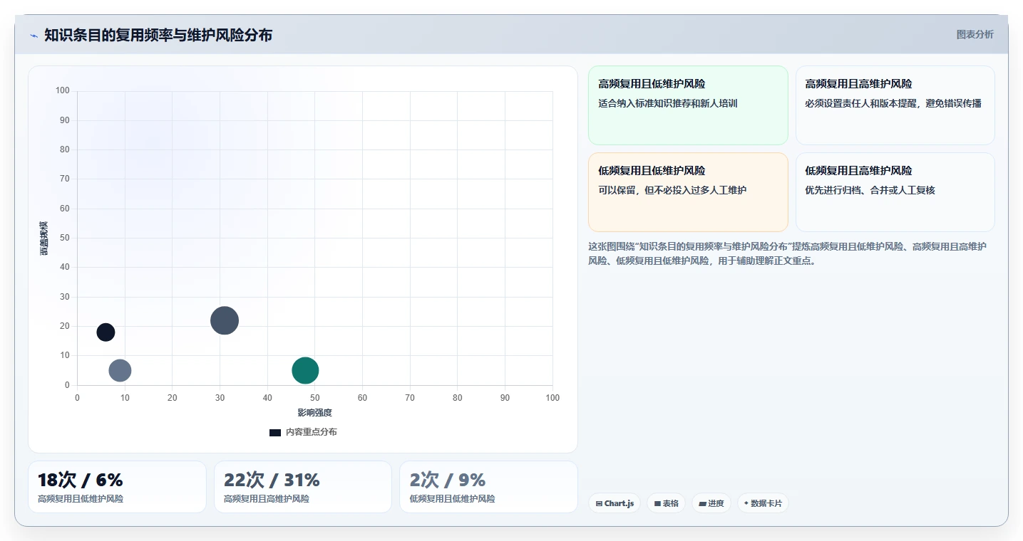This screenshot has height=541, width=1023.
Task: Click the text 必须设置责任人和版本提醒，避免错误传播
Action: pos(893,103)
